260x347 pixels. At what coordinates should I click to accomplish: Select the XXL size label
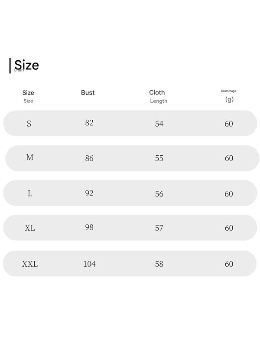click(30, 264)
